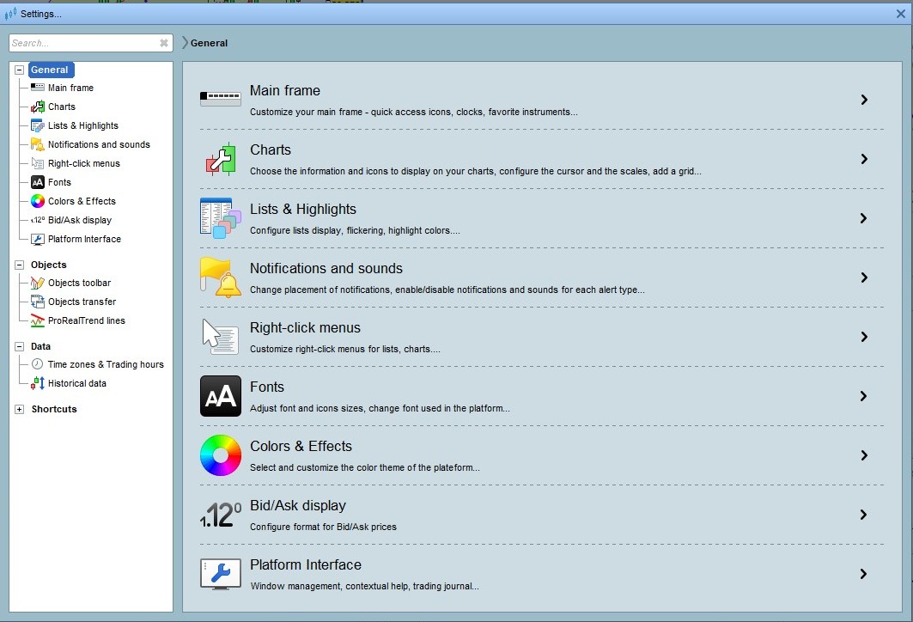This screenshot has height=622, width=913.
Task: Click the Objects toolbar pencil icon in sidebar
Action: click(x=37, y=283)
